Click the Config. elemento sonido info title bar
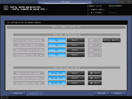Image resolution: width=132 pixels, height=99 pixels. click(x=66, y=27)
